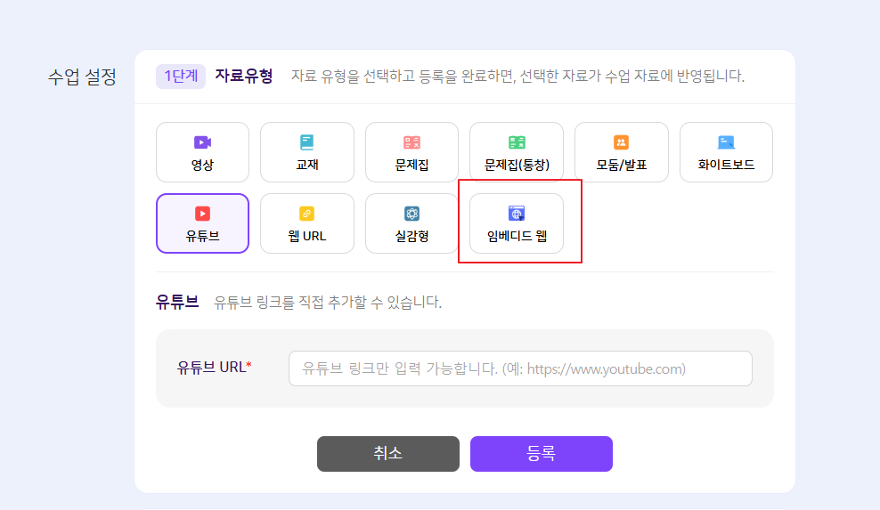The height and width of the screenshot is (510, 880).
Task: Select the 유튜브 material type card
Action: click(202, 223)
